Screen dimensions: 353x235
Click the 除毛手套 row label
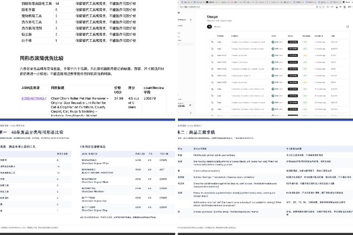(x=28, y=10)
